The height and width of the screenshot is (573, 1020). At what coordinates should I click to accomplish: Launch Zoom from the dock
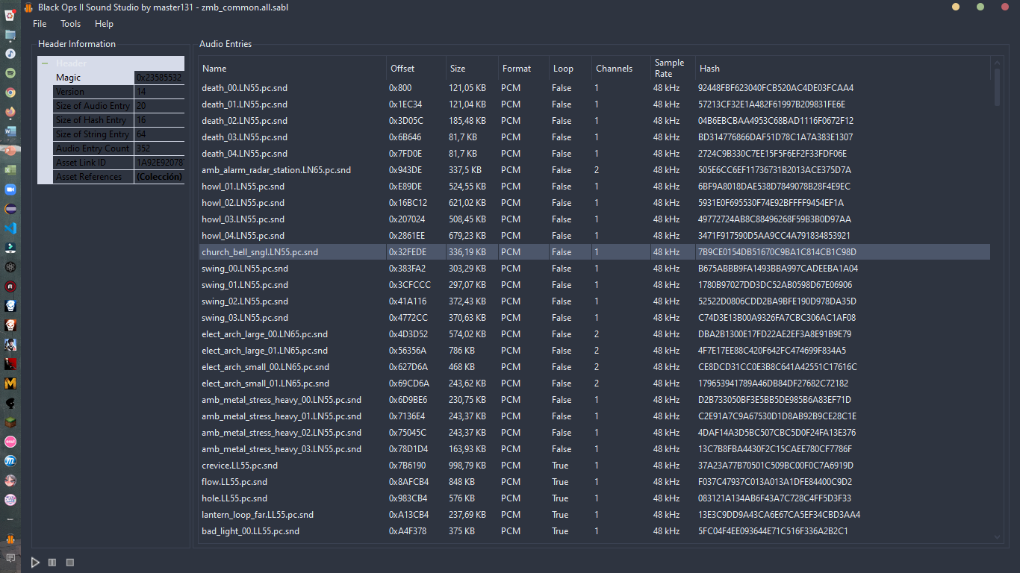10,190
